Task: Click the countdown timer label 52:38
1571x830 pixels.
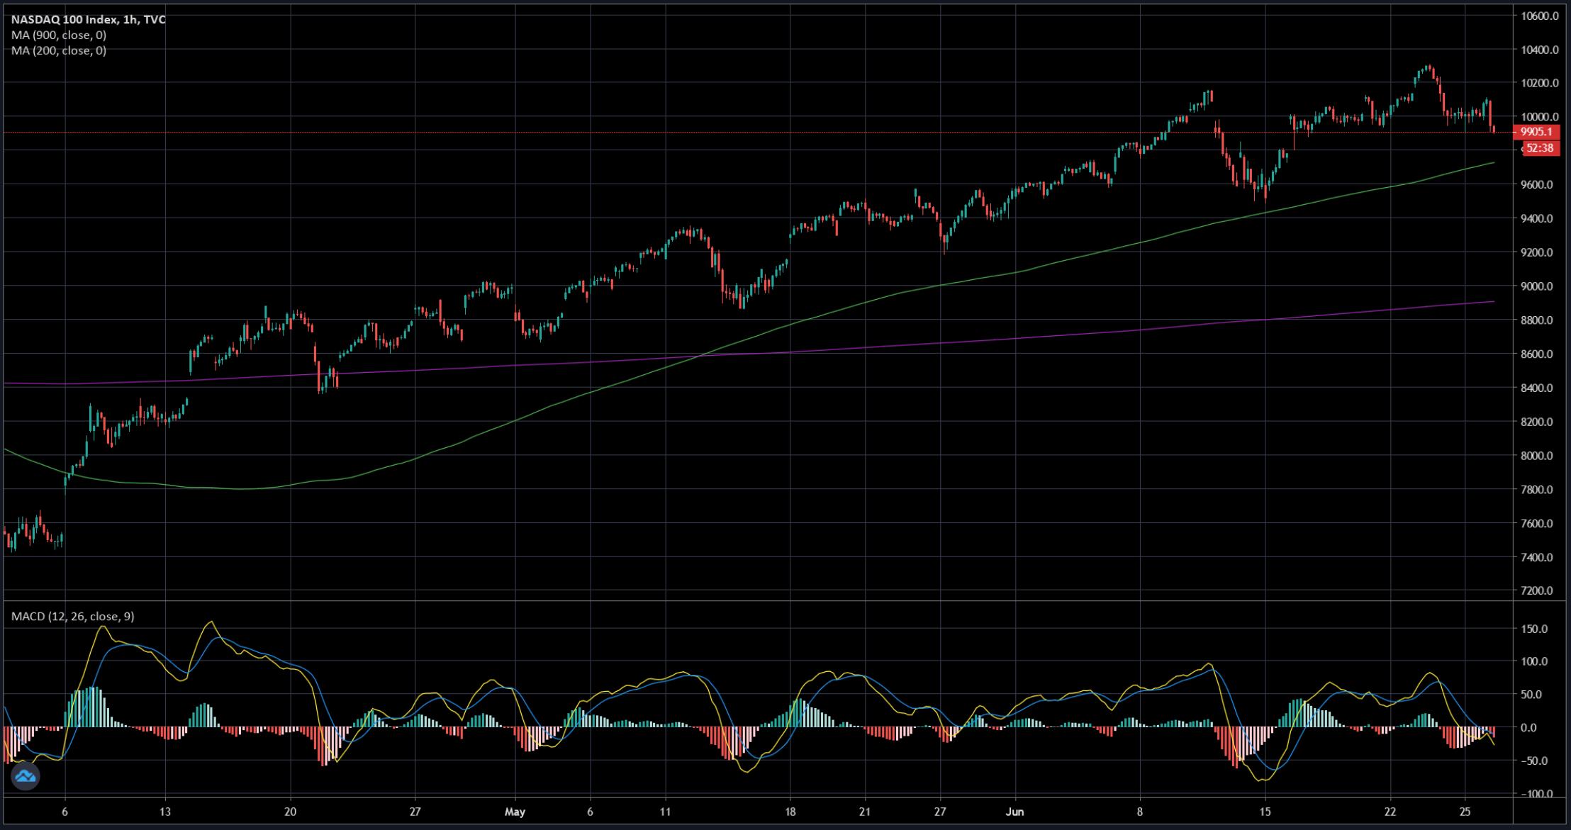Action: point(1540,148)
